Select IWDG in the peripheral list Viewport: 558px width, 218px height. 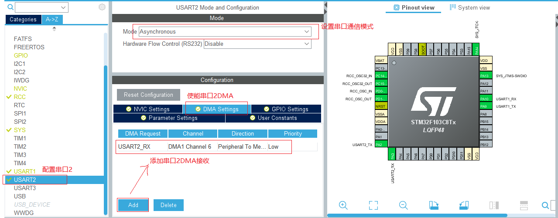21,80
